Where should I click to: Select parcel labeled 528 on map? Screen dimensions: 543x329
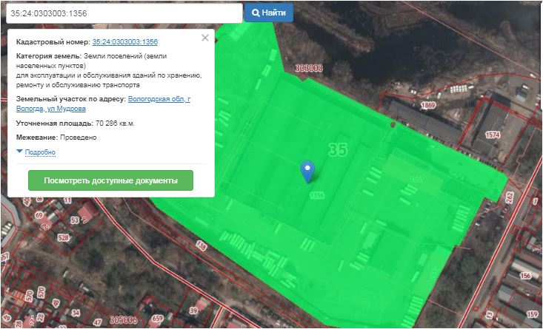point(63,237)
